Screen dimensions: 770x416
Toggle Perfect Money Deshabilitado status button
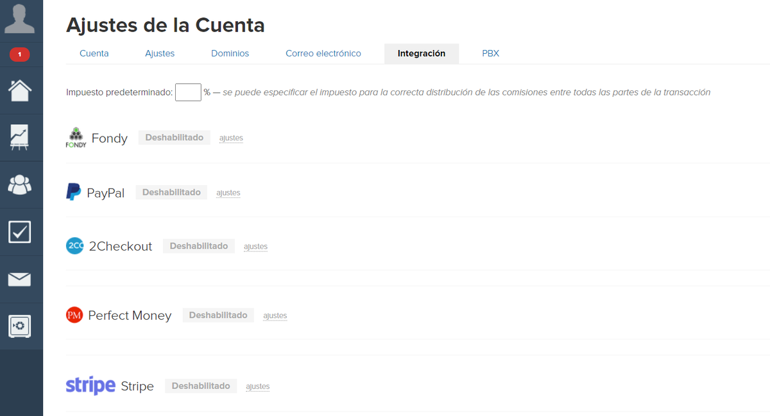coord(218,315)
